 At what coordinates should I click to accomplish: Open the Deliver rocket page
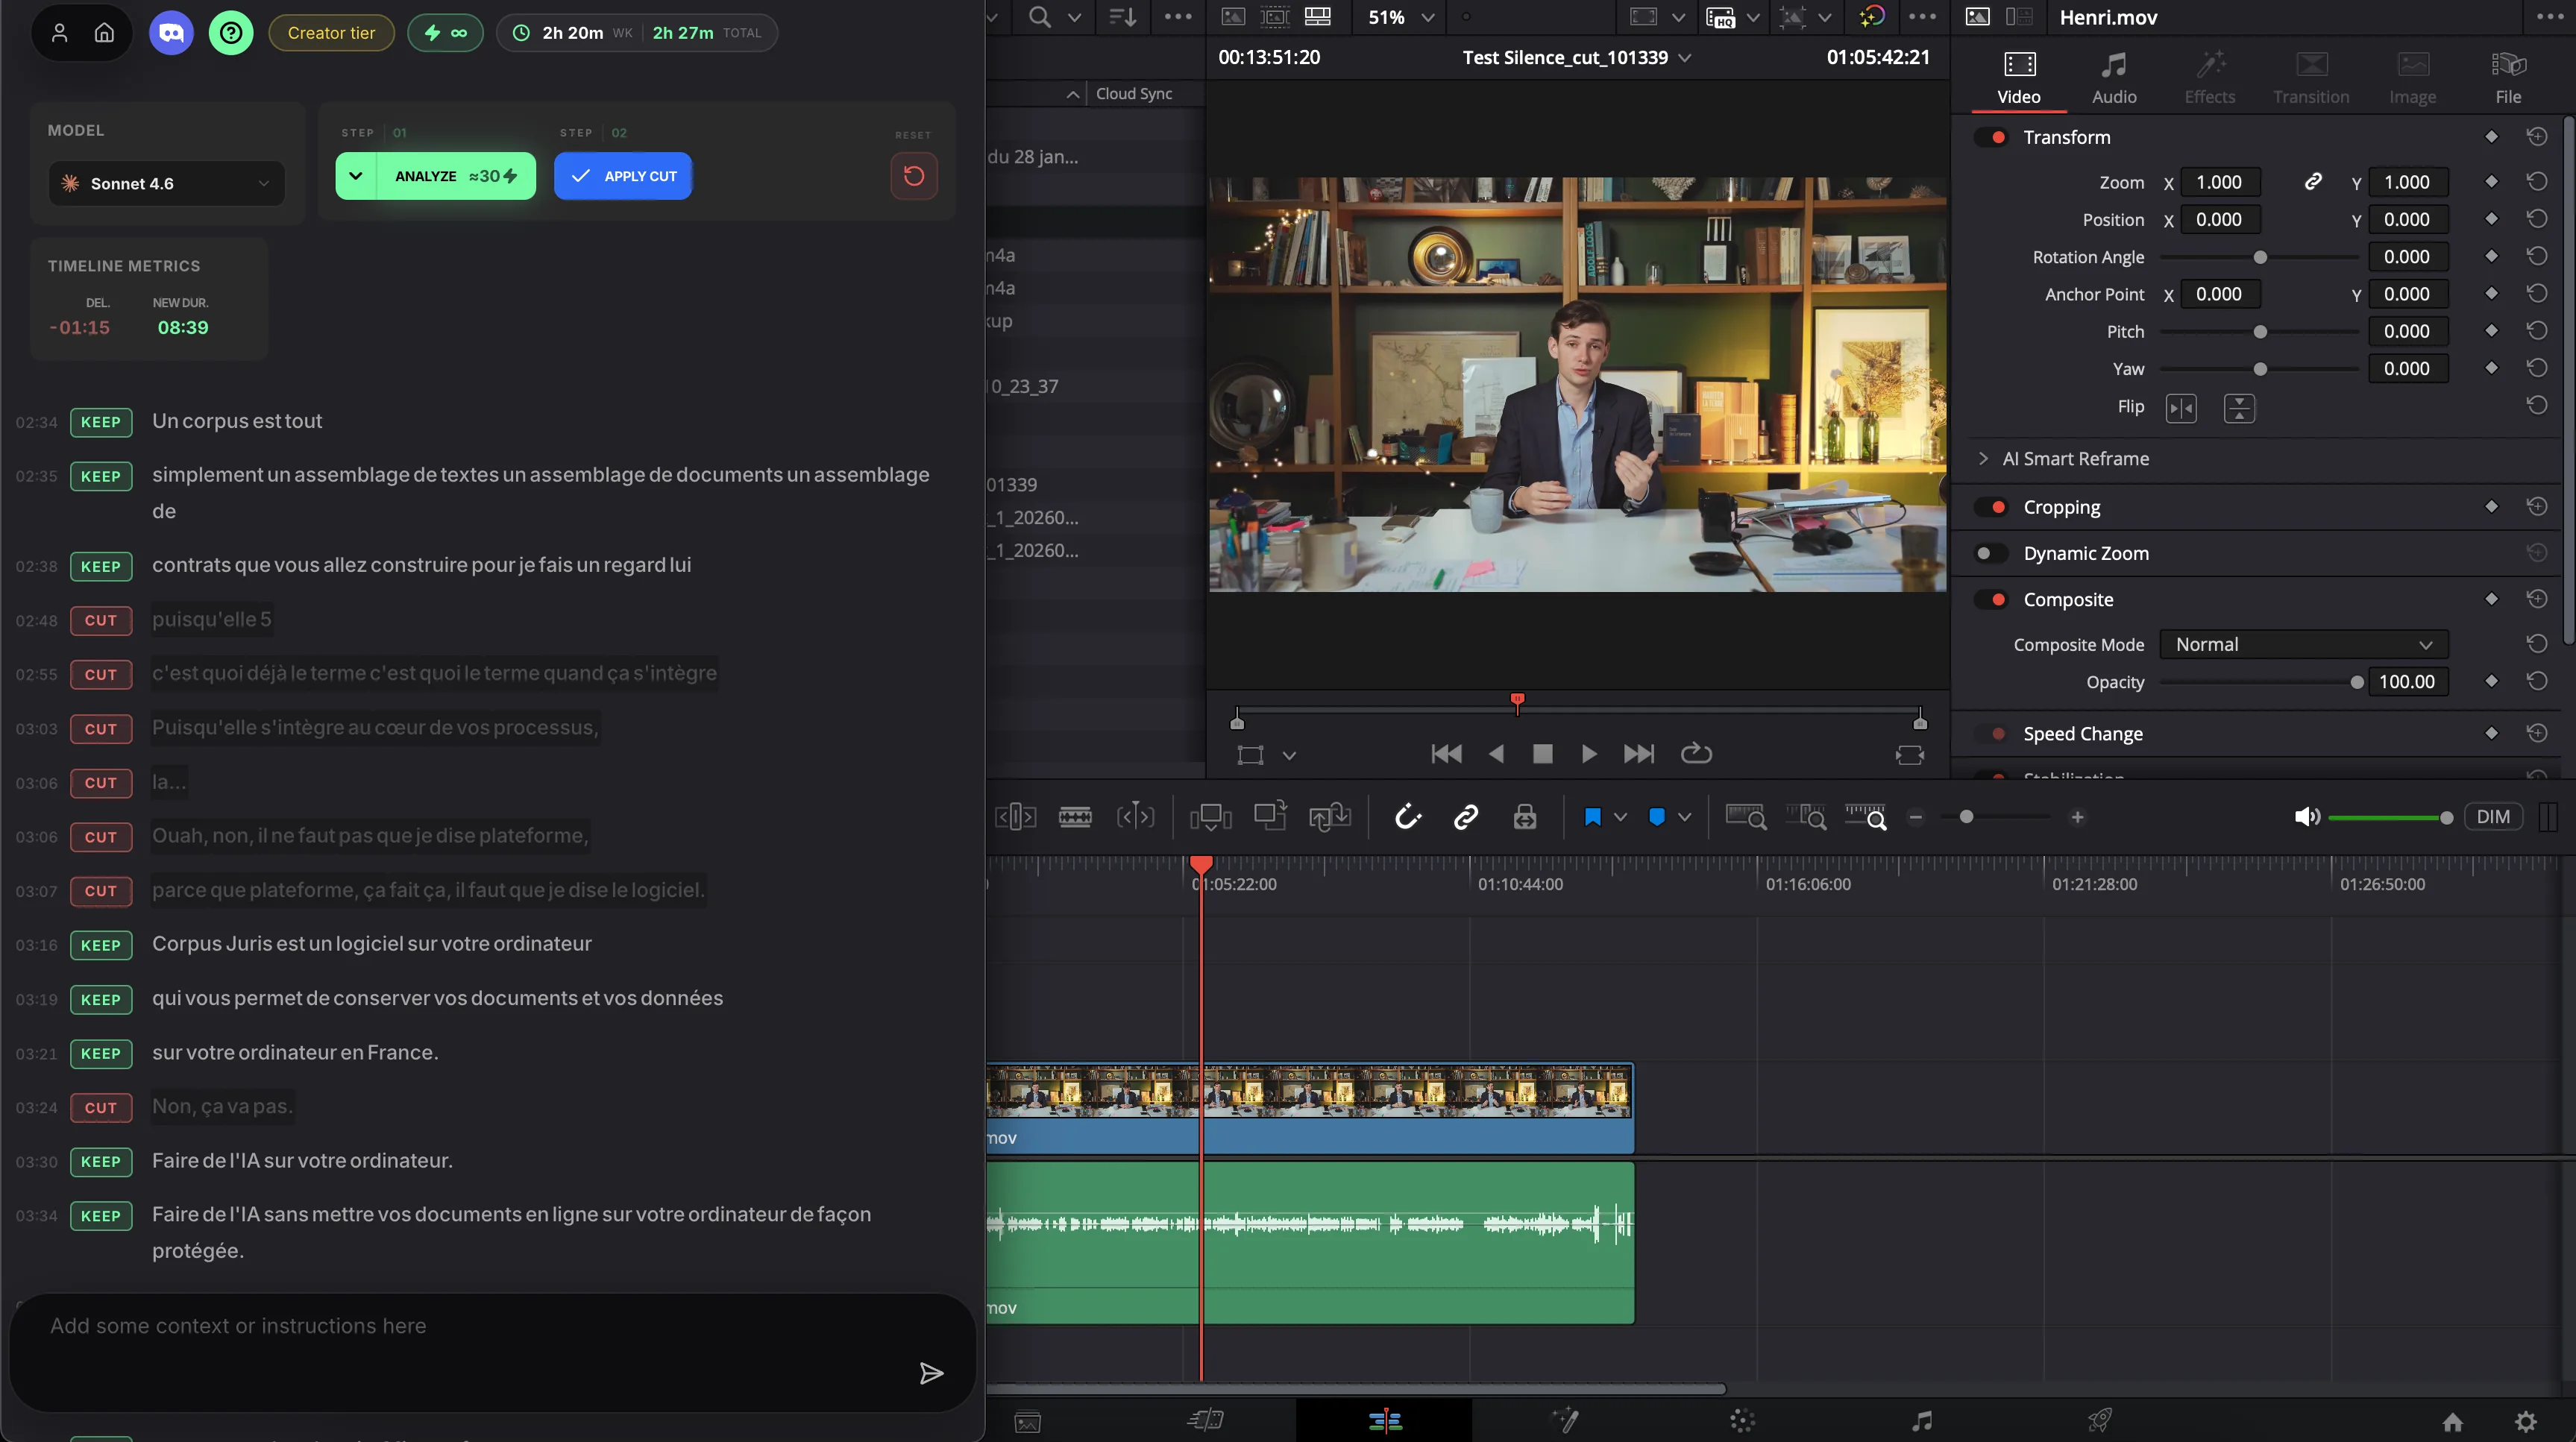pyautogui.click(x=2100, y=1420)
